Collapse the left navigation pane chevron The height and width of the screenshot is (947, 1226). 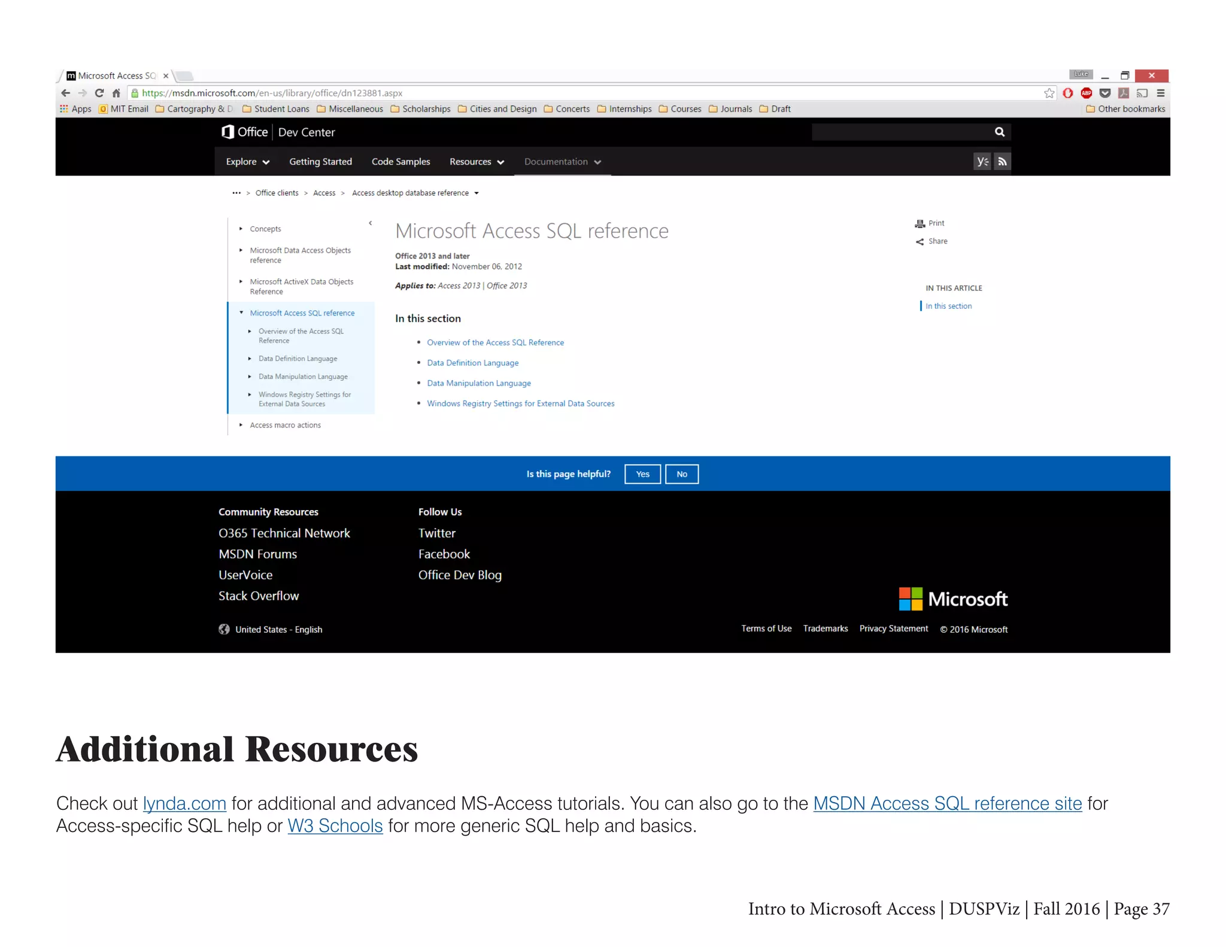pyautogui.click(x=371, y=223)
